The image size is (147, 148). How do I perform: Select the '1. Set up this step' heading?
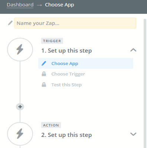[66, 51]
